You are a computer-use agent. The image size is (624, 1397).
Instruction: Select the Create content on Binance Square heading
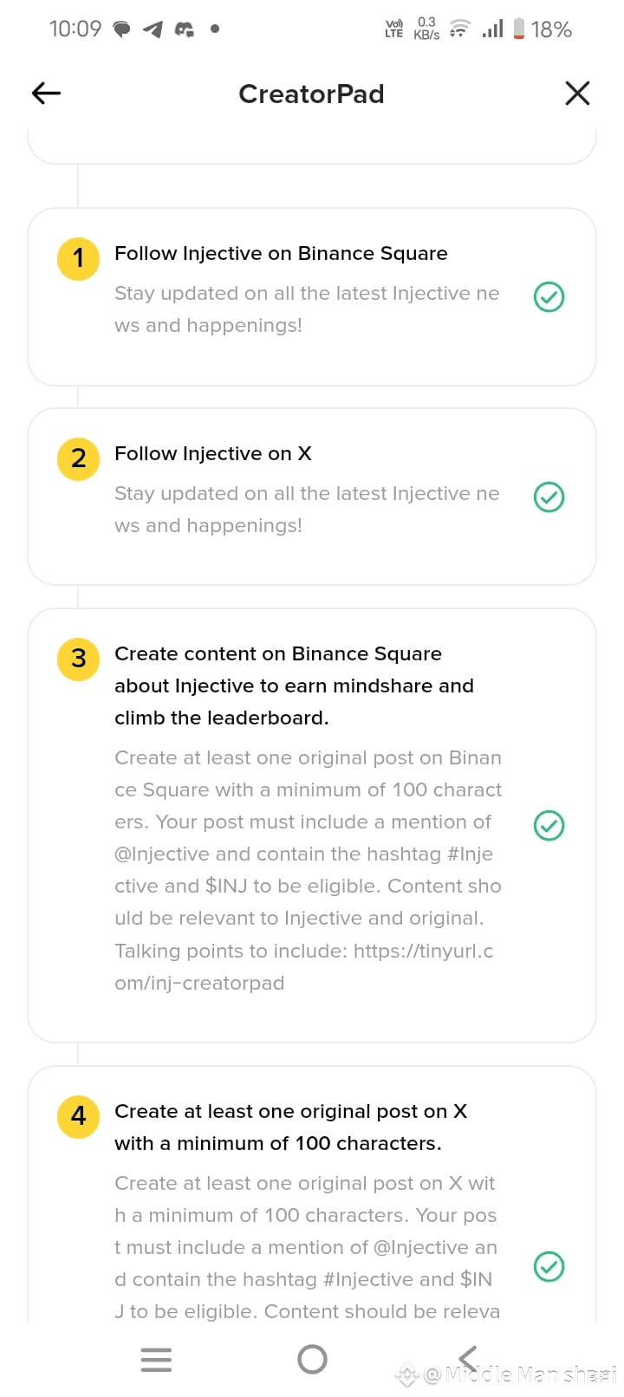pos(294,686)
